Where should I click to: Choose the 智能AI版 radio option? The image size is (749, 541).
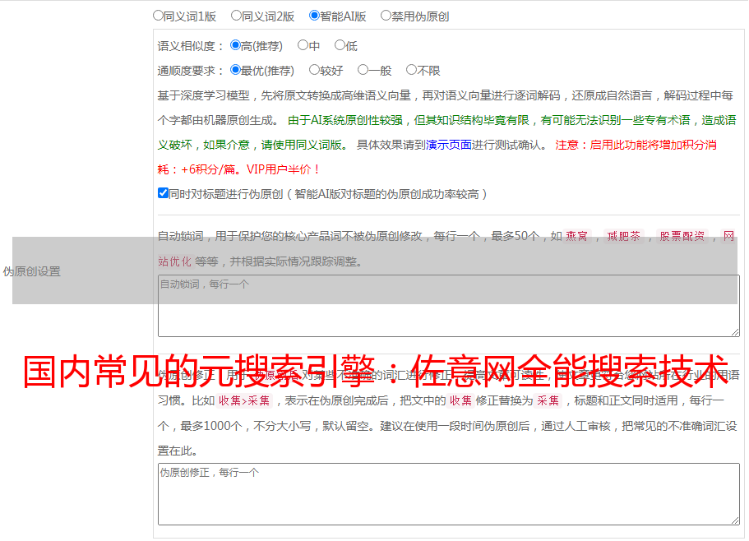coord(314,16)
